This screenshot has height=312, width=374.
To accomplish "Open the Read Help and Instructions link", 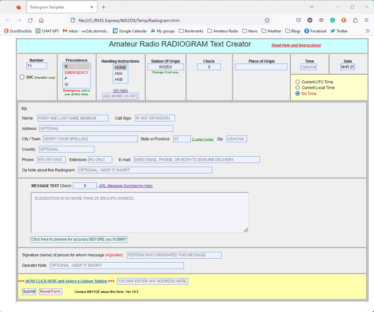I will click(296, 45).
